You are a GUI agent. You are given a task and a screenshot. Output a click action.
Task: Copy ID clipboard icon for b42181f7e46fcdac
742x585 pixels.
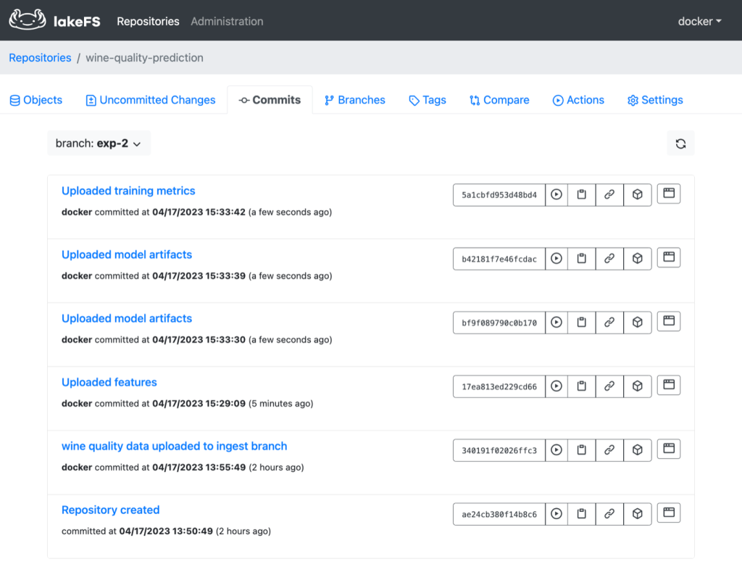582,259
